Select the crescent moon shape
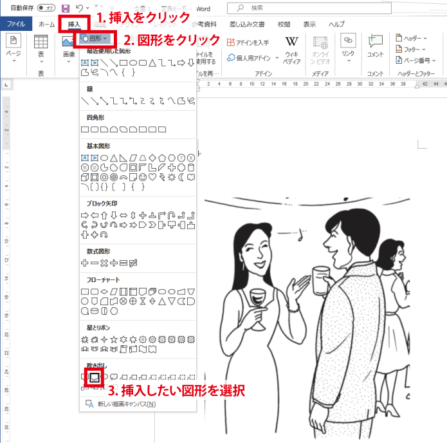 (181, 177)
